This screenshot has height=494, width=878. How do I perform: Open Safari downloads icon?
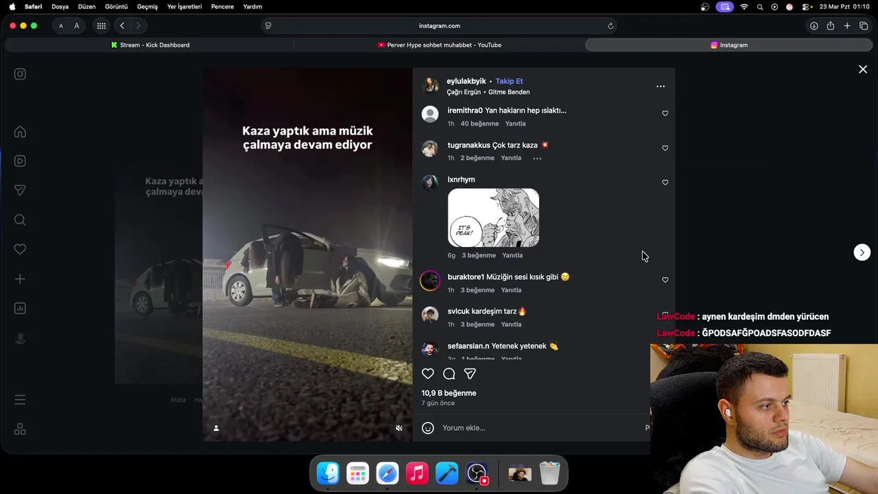814,26
